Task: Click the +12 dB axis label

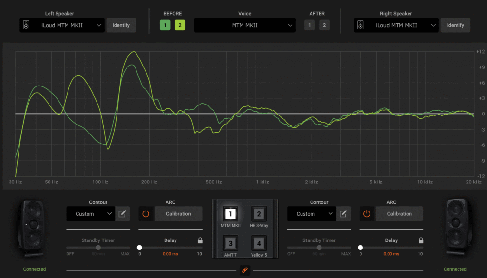Action: [x=480, y=52]
